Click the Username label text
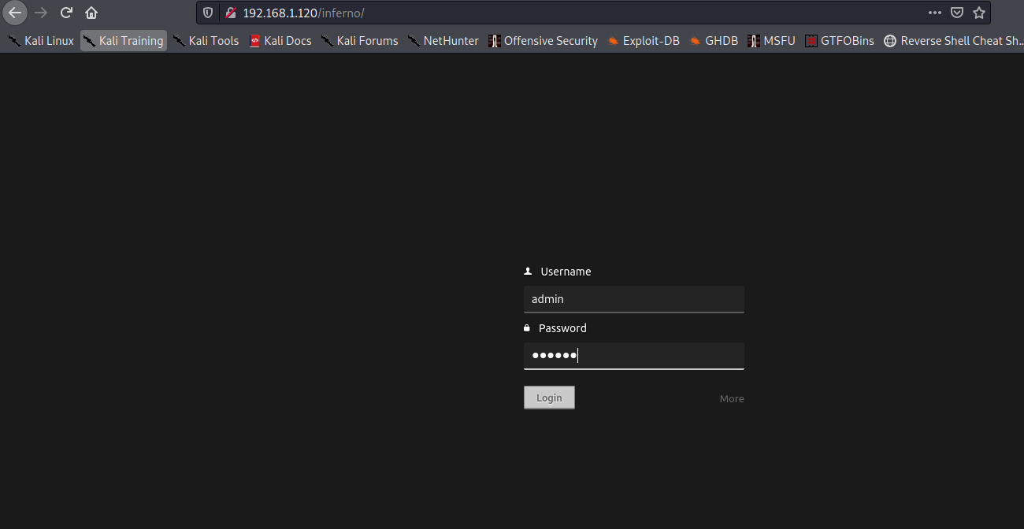The width and height of the screenshot is (1024, 529). tap(566, 272)
